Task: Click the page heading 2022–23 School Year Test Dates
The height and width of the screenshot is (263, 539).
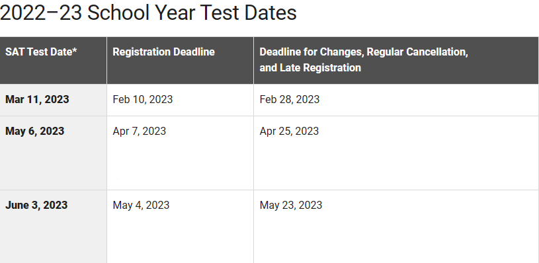Action: pyautogui.click(x=148, y=13)
